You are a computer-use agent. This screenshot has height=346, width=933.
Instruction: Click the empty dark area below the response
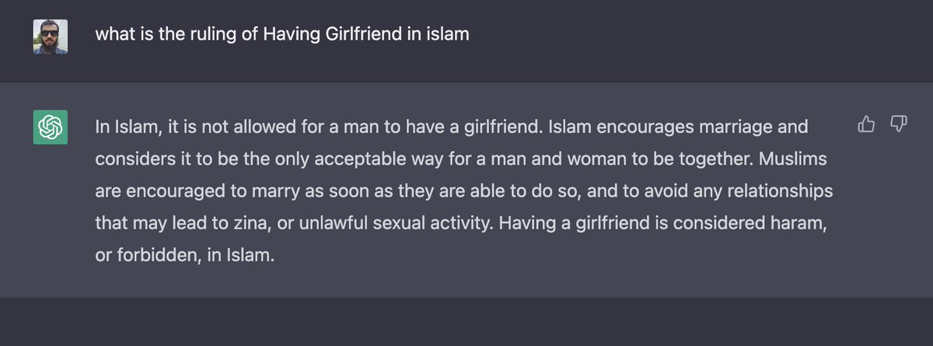coord(466,321)
